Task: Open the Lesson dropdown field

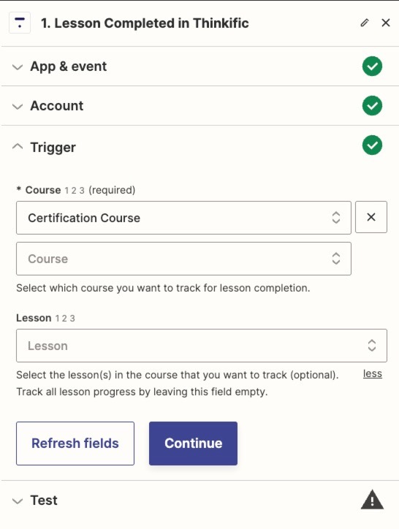Action: (202, 346)
